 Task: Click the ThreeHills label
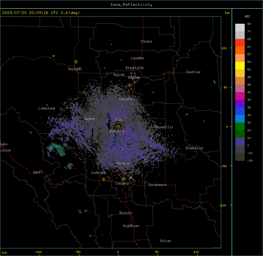coord(164,127)
